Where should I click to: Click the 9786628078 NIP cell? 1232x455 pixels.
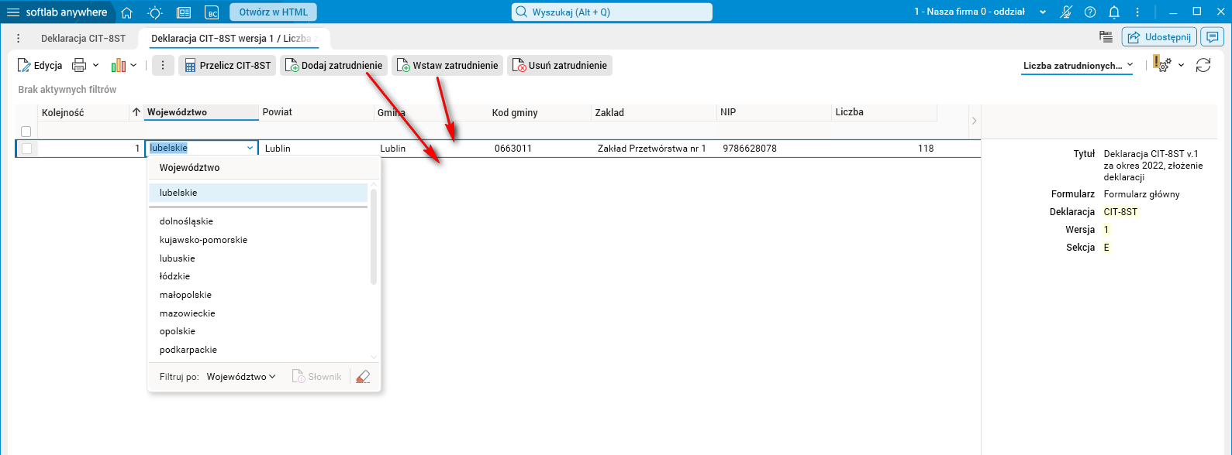(x=775, y=149)
